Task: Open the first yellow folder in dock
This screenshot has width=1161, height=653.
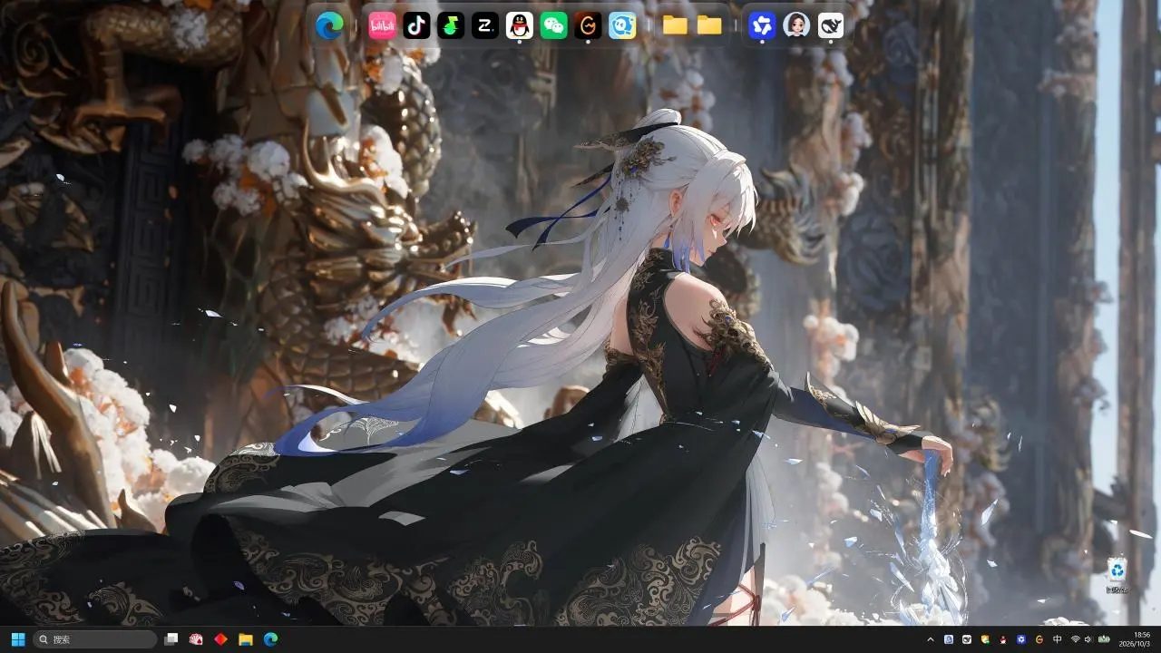Action: (675, 25)
